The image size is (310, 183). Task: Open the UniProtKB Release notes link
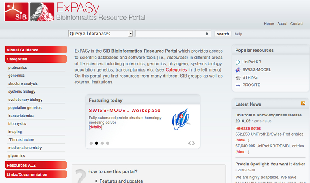pyautogui.click(x=248, y=128)
